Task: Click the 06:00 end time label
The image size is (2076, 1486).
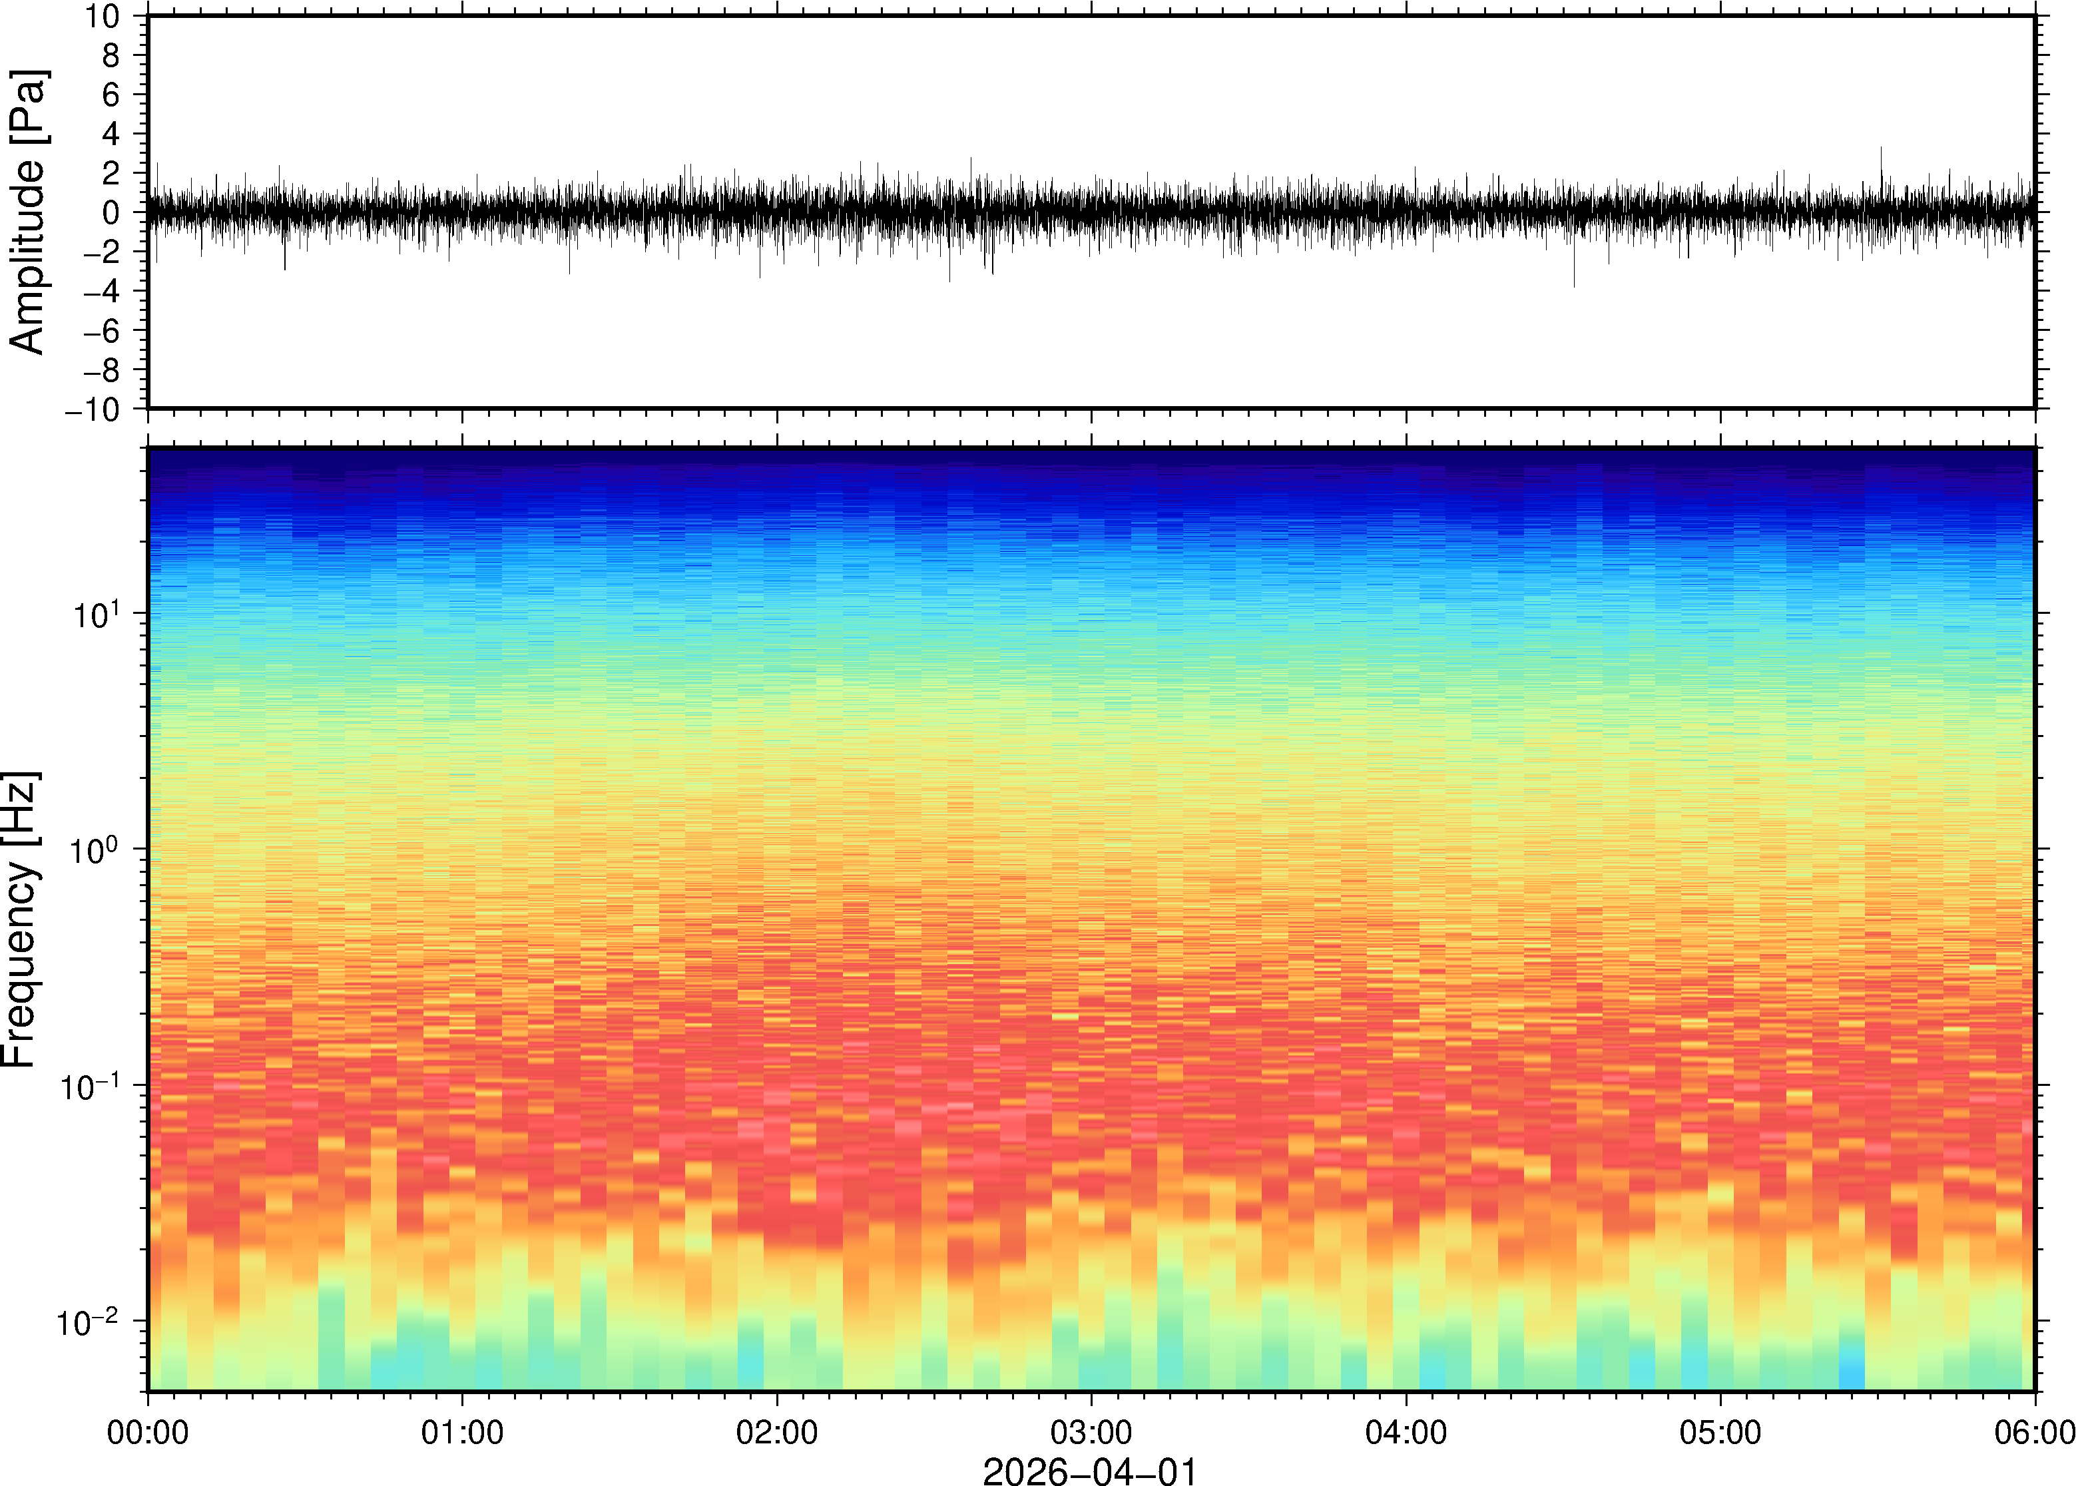Action: point(2034,1432)
